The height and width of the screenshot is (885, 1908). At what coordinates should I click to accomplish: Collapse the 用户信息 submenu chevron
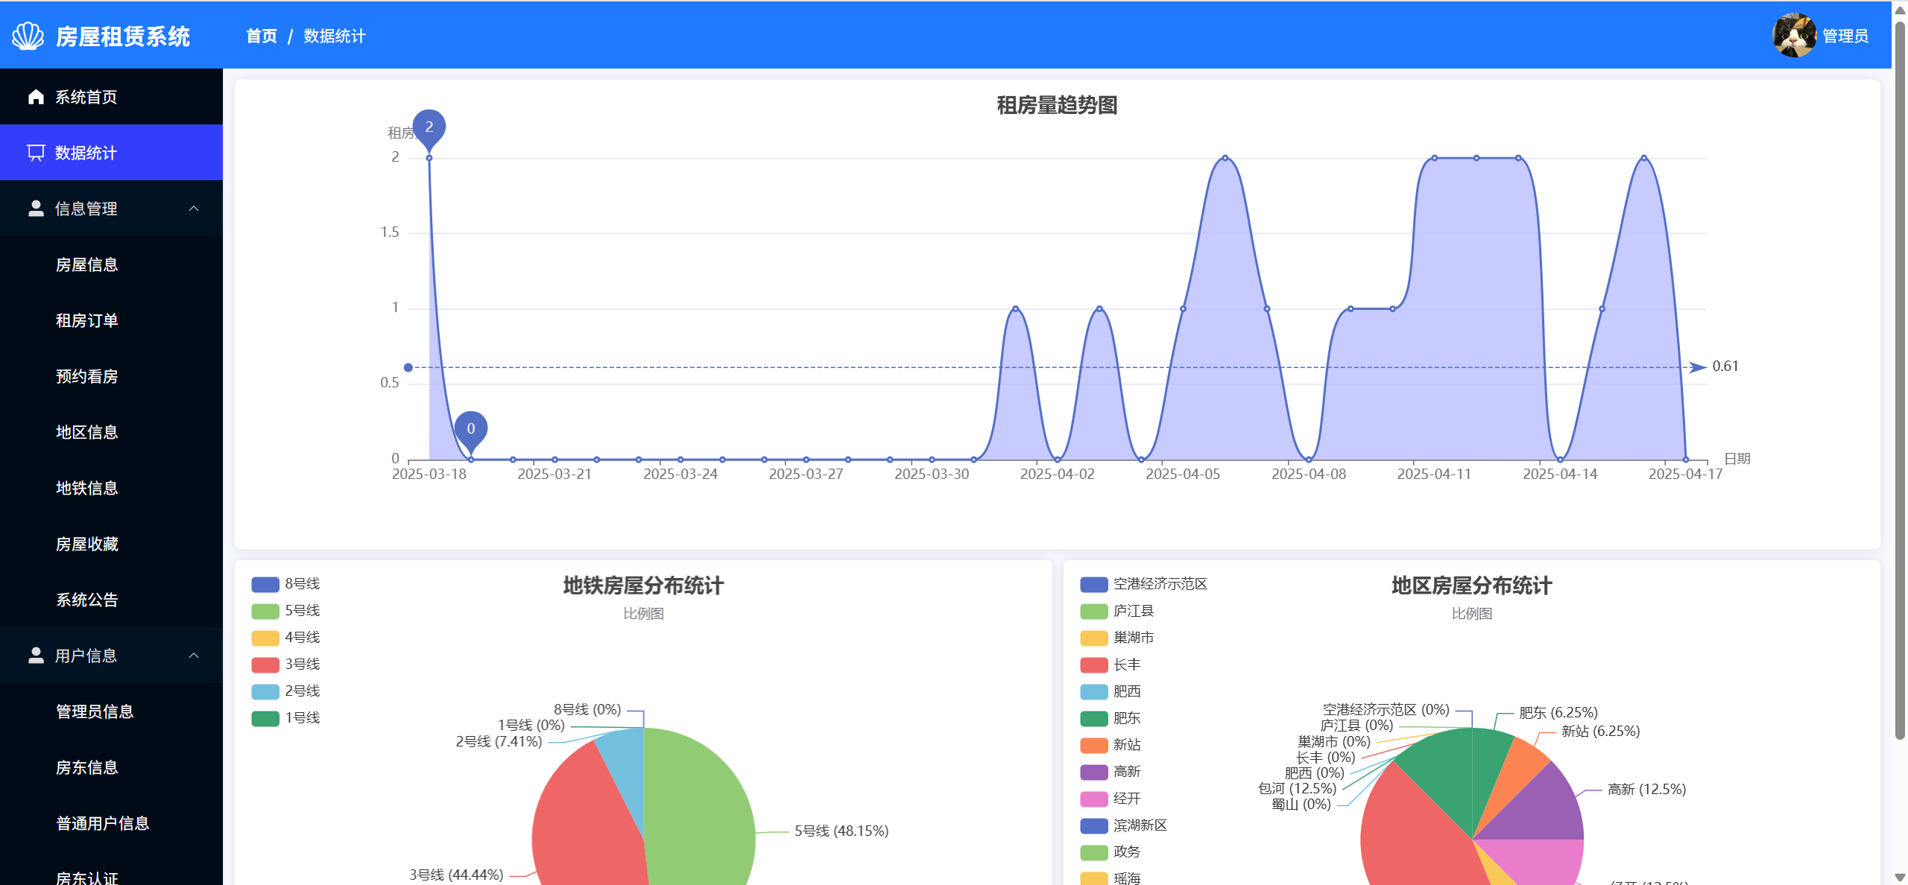point(194,656)
